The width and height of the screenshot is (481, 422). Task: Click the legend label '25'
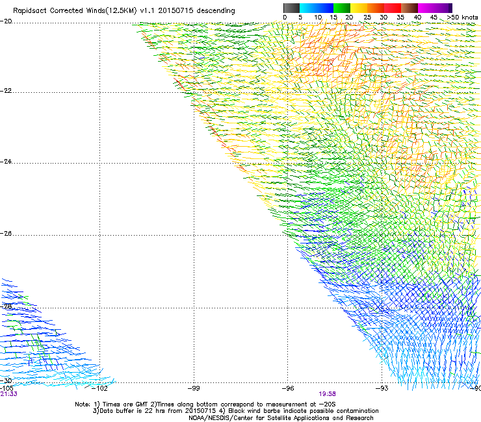367,18
